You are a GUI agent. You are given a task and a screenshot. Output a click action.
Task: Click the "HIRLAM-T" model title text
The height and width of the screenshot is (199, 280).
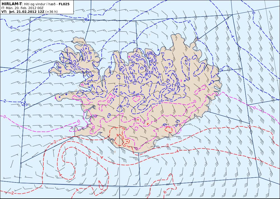[11, 4]
